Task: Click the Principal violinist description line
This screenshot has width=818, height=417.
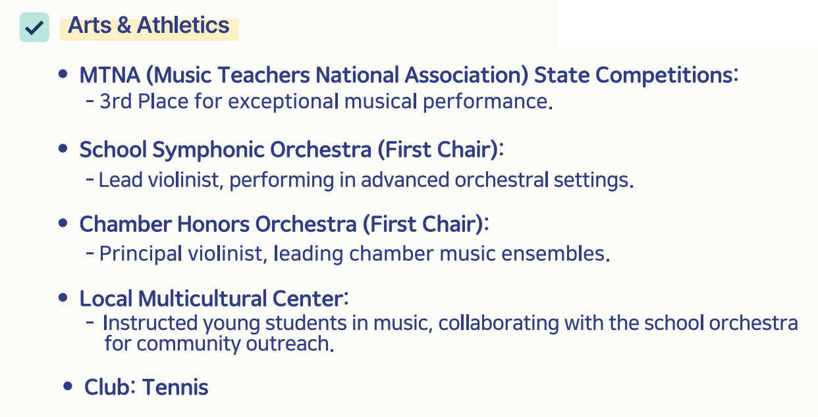Action: tap(354, 254)
